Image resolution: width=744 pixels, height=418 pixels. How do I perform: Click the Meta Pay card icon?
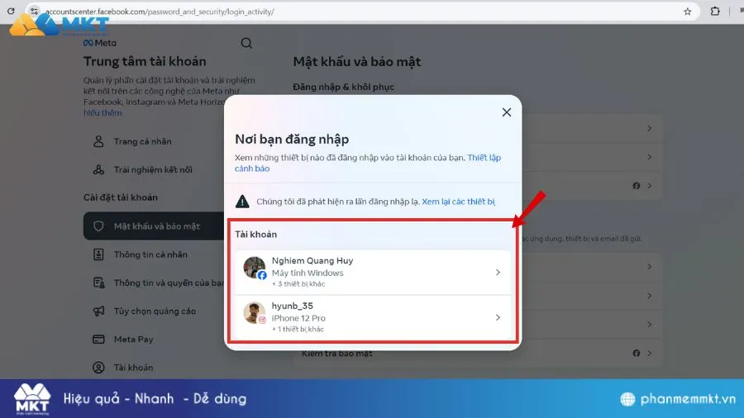[x=98, y=340]
